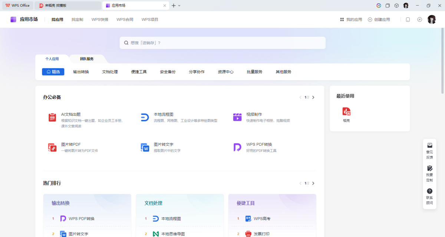Open the 图片转PDF app icon

[52, 147]
